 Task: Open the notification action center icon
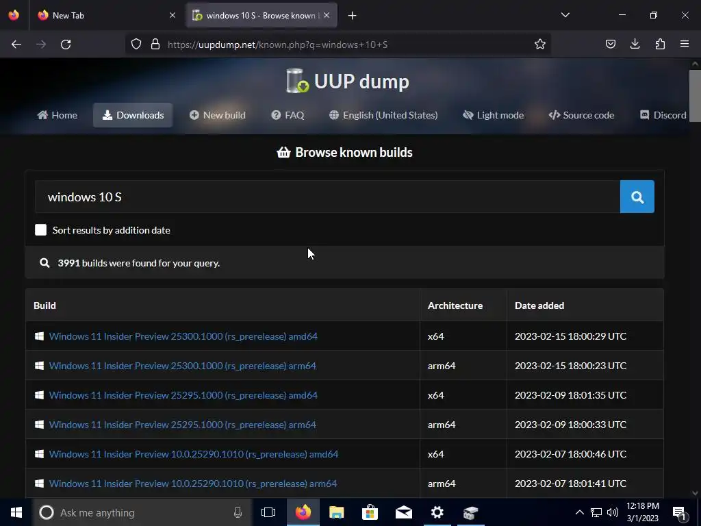(x=680, y=513)
